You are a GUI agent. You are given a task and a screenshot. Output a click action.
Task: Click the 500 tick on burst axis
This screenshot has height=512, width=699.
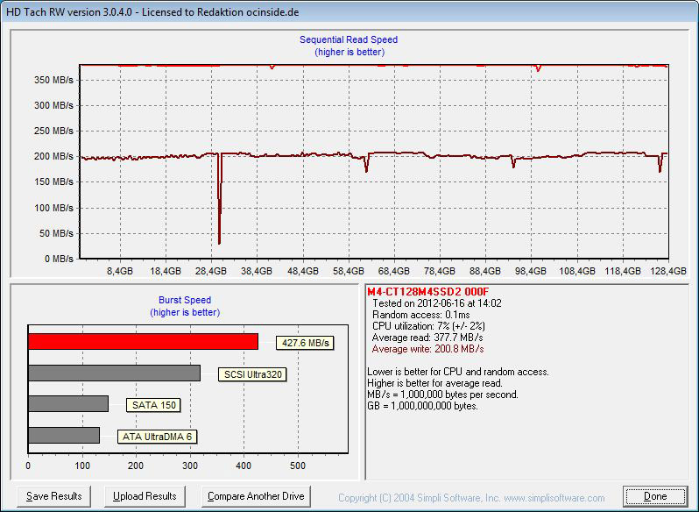298,466
